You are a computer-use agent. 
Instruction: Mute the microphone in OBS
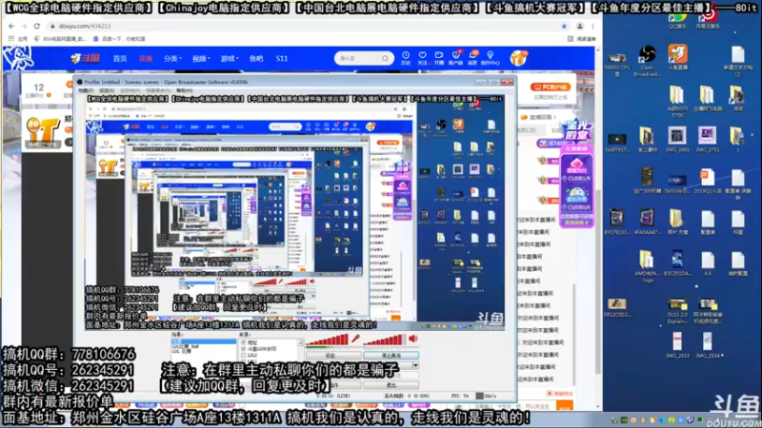(355, 339)
